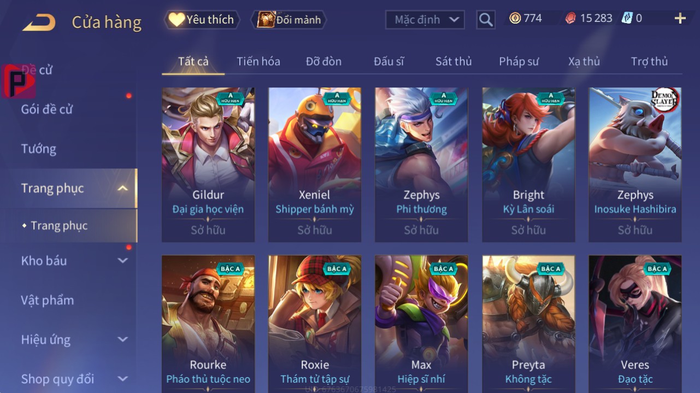Switch to the Sát thủ tab
The width and height of the screenshot is (700, 393).
coord(454,61)
